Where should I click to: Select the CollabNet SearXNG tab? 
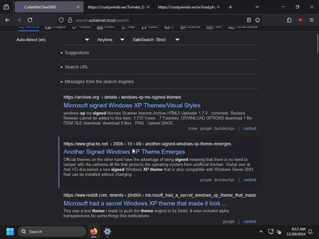click(x=49, y=7)
